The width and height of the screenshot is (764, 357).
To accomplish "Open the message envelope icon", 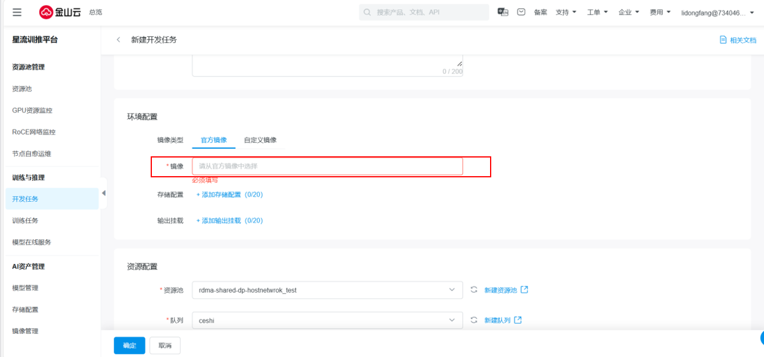I will [521, 12].
